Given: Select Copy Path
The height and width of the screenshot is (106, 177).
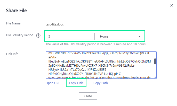Looking at the screenshot, I should (101, 83).
